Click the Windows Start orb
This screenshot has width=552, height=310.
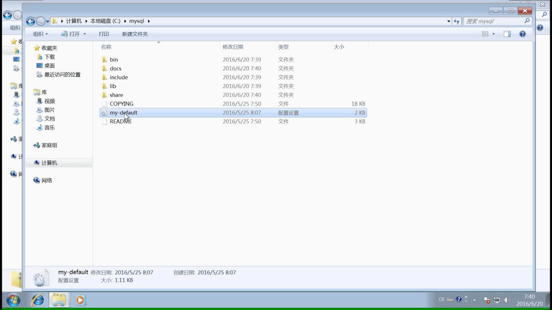[x=13, y=300]
